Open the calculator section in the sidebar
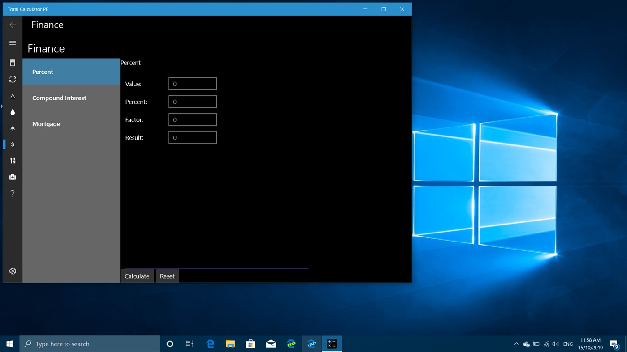627x352 pixels. (x=13, y=63)
